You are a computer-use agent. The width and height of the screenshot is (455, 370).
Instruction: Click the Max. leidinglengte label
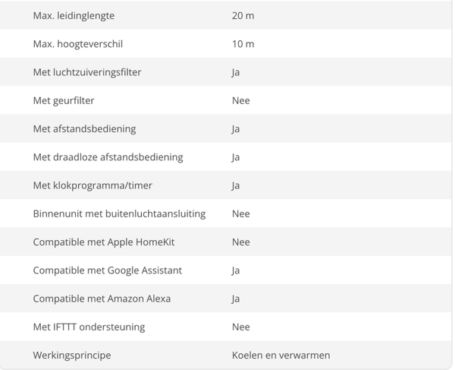pyautogui.click(x=74, y=16)
